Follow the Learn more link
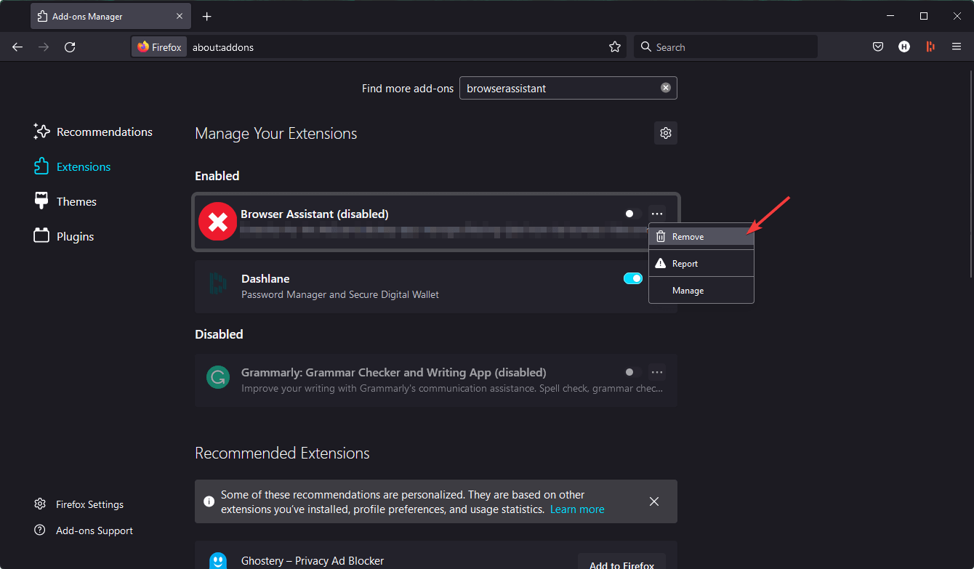974x569 pixels. click(x=577, y=509)
